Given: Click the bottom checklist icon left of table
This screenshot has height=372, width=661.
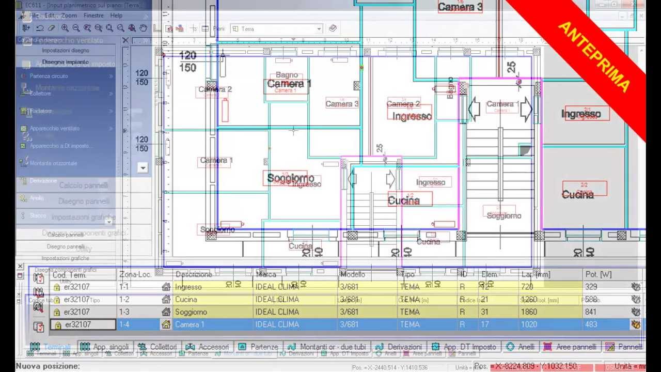Looking at the screenshot, I should click(38, 327).
